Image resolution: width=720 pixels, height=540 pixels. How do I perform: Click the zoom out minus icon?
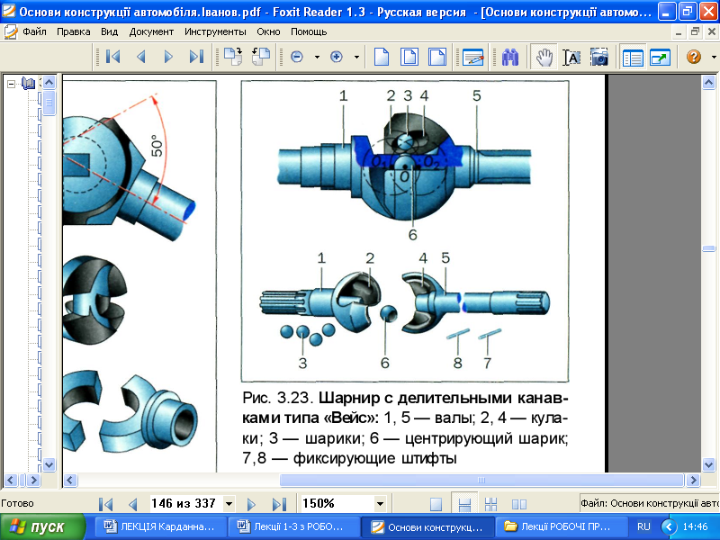297,57
